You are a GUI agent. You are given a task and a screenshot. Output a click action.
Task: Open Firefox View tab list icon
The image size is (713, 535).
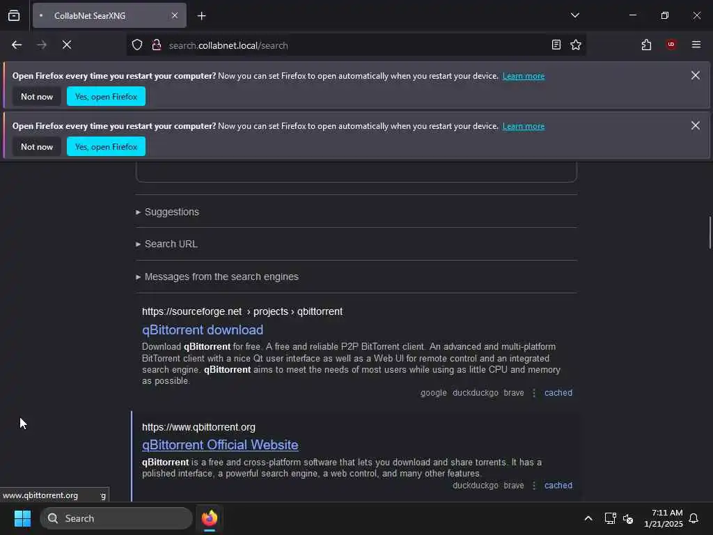coord(14,15)
